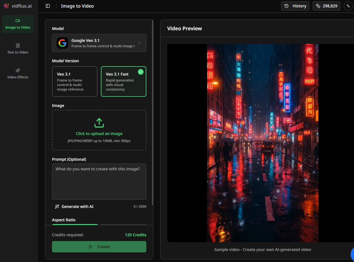Open the Video Effects panel
Image resolution: width=354 pixels, height=262 pixels.
(18, 74)
